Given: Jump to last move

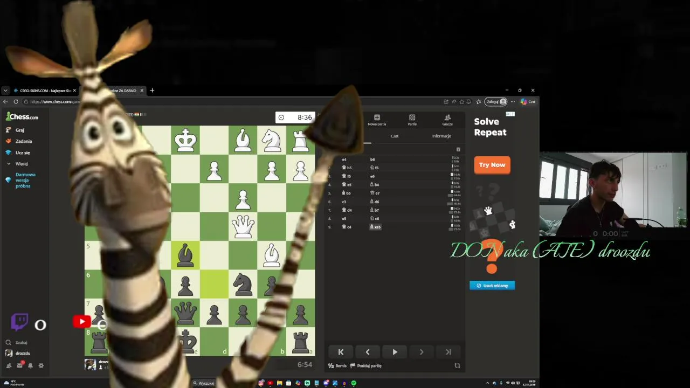Looking at the screenshot, I should pos(448,352).
